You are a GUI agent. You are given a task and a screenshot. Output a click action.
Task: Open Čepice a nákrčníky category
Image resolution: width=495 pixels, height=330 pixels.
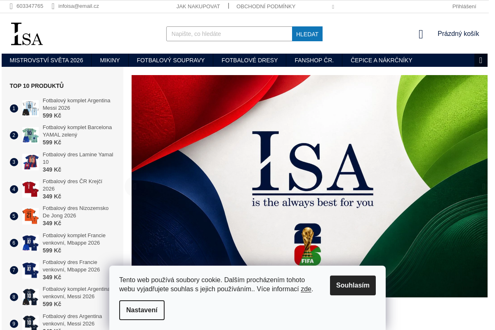pos(382,60)
